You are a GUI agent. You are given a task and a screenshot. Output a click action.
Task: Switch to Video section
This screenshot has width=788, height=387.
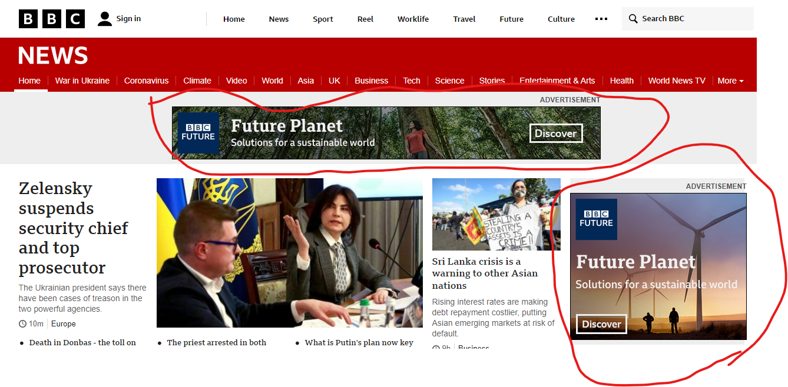[237, 81]
